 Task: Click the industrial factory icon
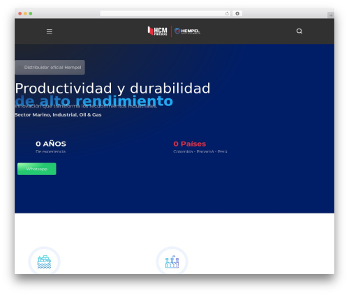pos(172,262)
